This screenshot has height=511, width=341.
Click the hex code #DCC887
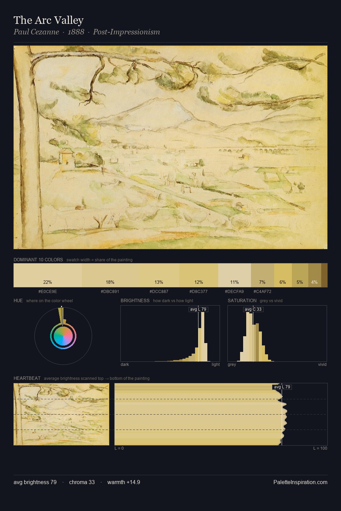click(x=159, y=292)
